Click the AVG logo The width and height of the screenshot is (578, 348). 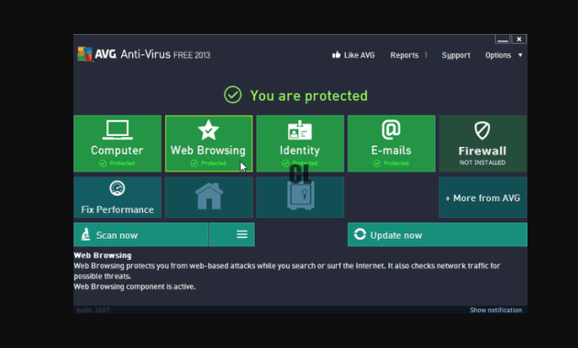pyautogui.click(x=84, y=54)
